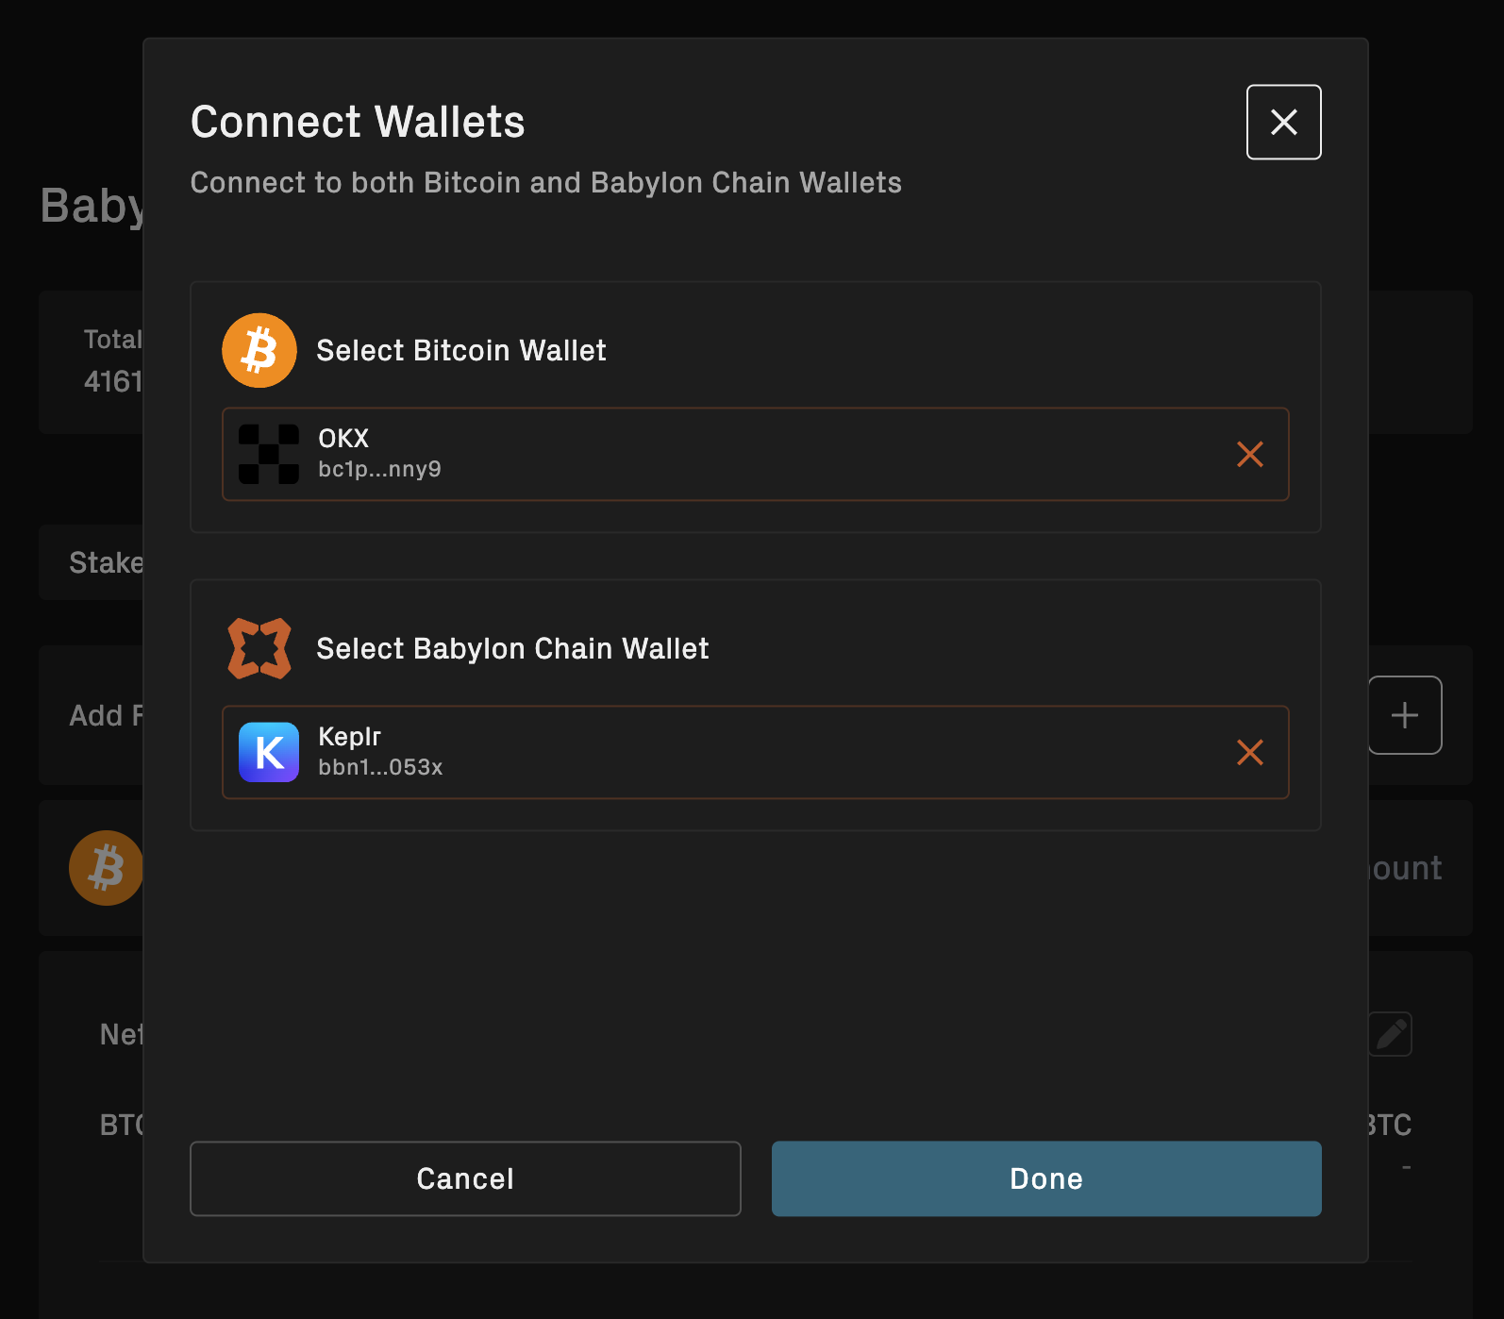Click the Select Bitcoin Wallet section header
The width and height of the screenshot is (1504, 1319).
tap(461, 350)
